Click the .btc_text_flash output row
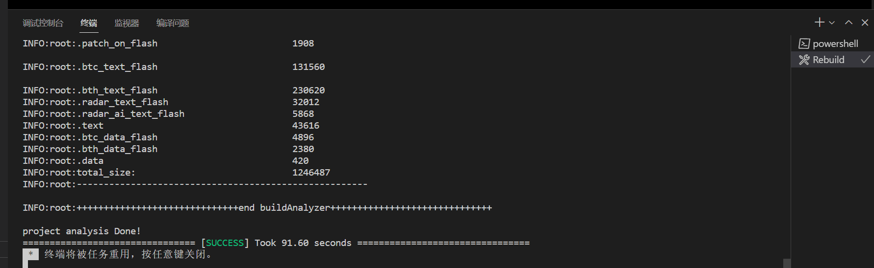This screenshot has width=874, height=268. [90, 67]
